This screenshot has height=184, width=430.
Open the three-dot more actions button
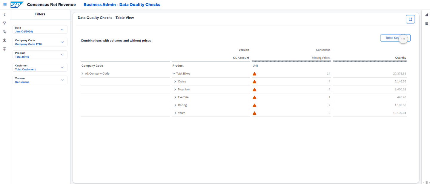pyautogui.click(x=403, y=39)
